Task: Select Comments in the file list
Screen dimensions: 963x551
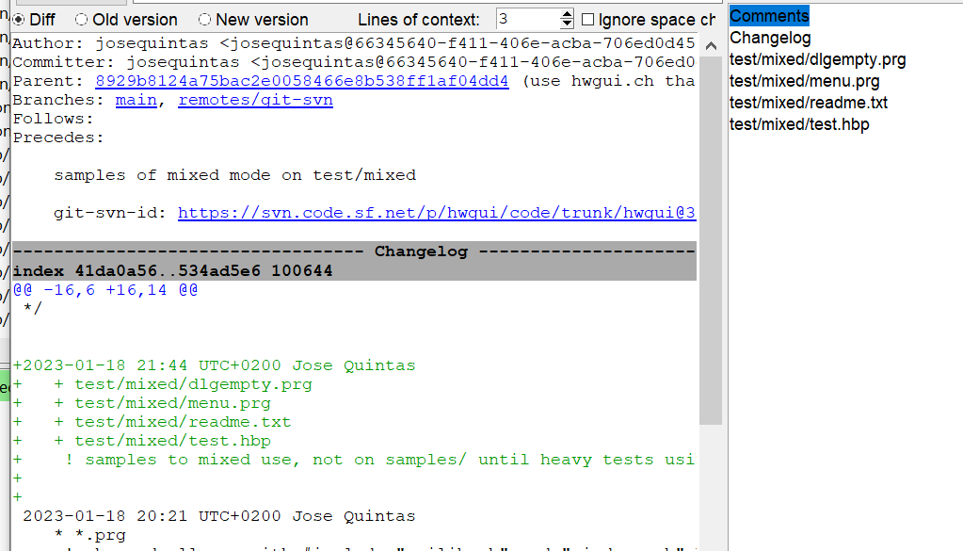Action: (769, 16)
